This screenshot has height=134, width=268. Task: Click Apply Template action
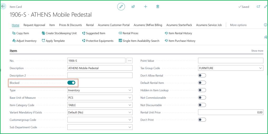click(x=53, y=41)
